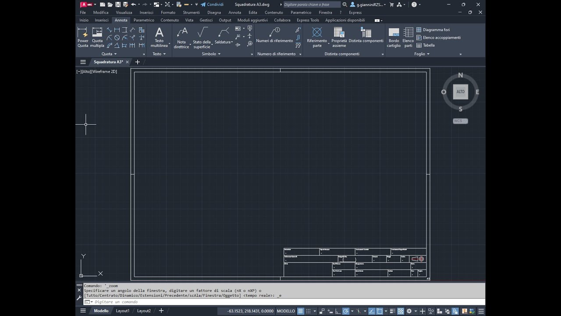Close the command line window with X

click(79, 290)
